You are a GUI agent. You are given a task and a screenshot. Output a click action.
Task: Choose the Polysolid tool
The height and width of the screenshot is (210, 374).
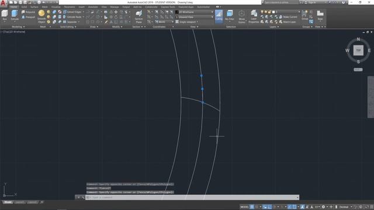[x=28, y=12]
